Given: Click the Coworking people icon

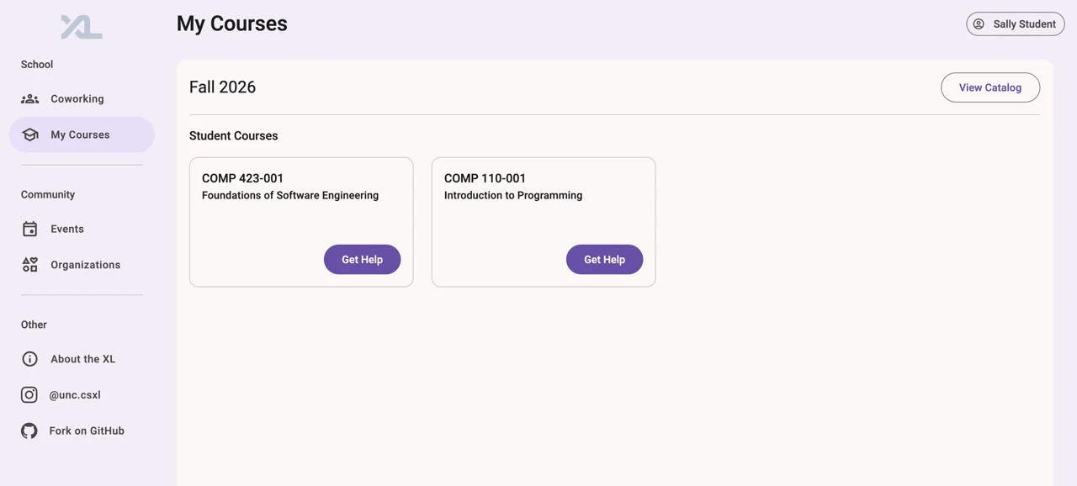Looking at the screenshot, I should pos(30,98).
